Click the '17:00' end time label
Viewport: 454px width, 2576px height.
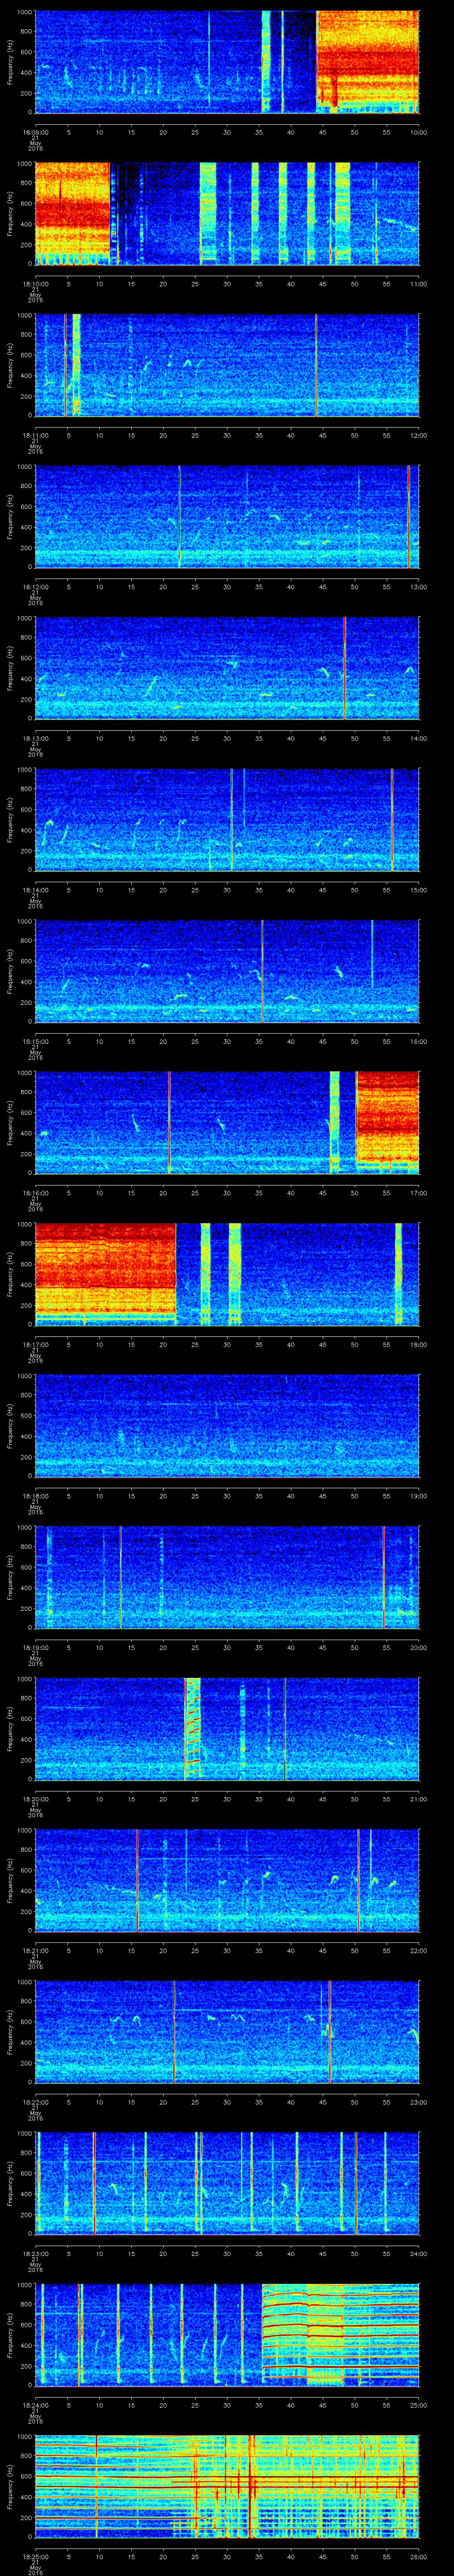(x=418, y=1193)
